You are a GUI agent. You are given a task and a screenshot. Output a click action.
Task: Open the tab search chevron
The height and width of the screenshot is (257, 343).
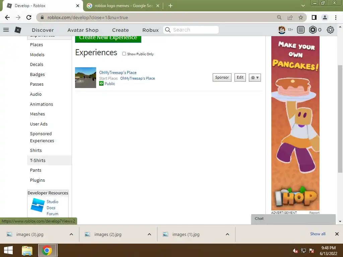[303, 6]
